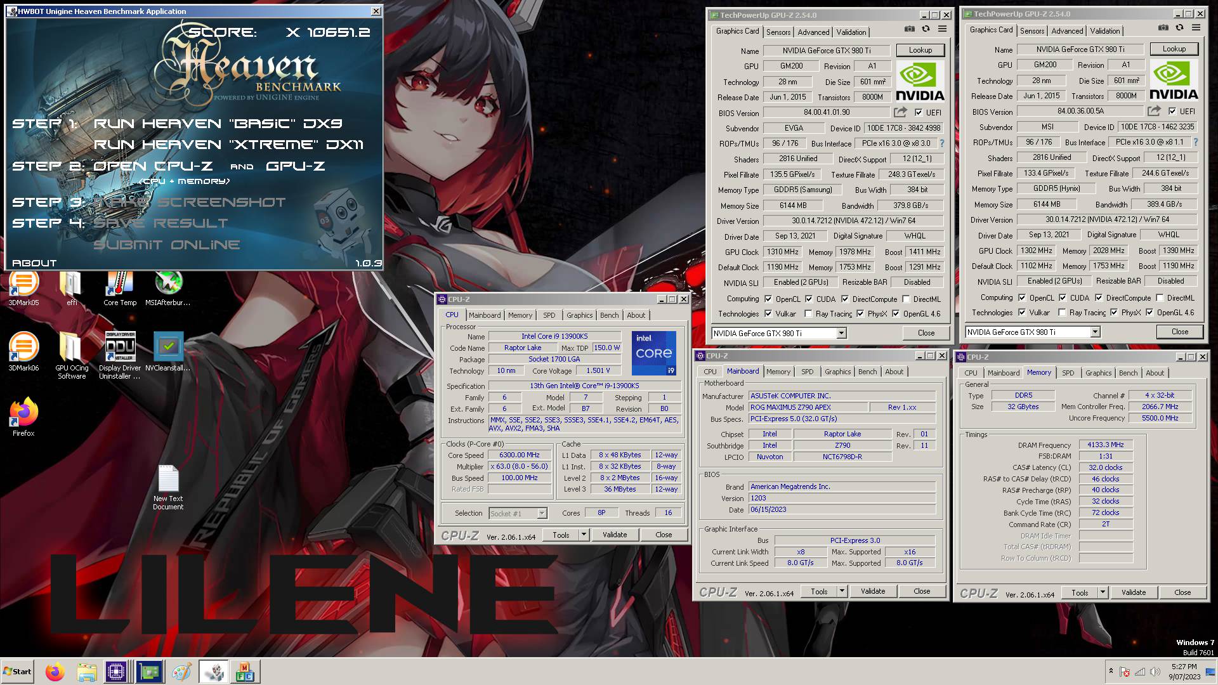
Task: Expand GPU selector dropdown in left GPU-Z
Action: pos(841,333)
